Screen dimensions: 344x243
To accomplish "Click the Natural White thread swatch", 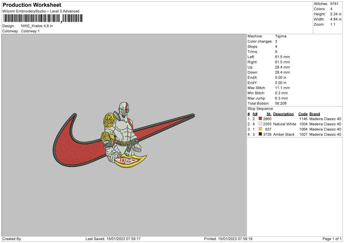I will [260, 124].
